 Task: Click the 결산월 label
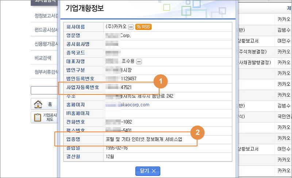[73, 157]
